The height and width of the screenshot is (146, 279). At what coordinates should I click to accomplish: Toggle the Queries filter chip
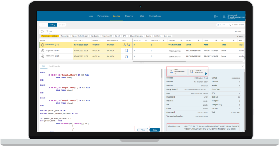(x=149, y=36)
